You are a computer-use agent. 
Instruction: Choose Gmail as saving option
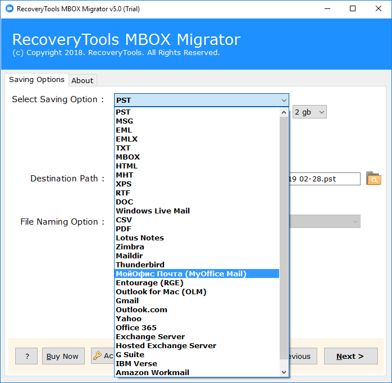tap(197, 301)
